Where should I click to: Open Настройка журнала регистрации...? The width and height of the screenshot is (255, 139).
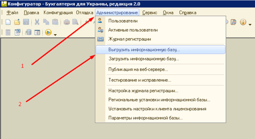(160, 91)
